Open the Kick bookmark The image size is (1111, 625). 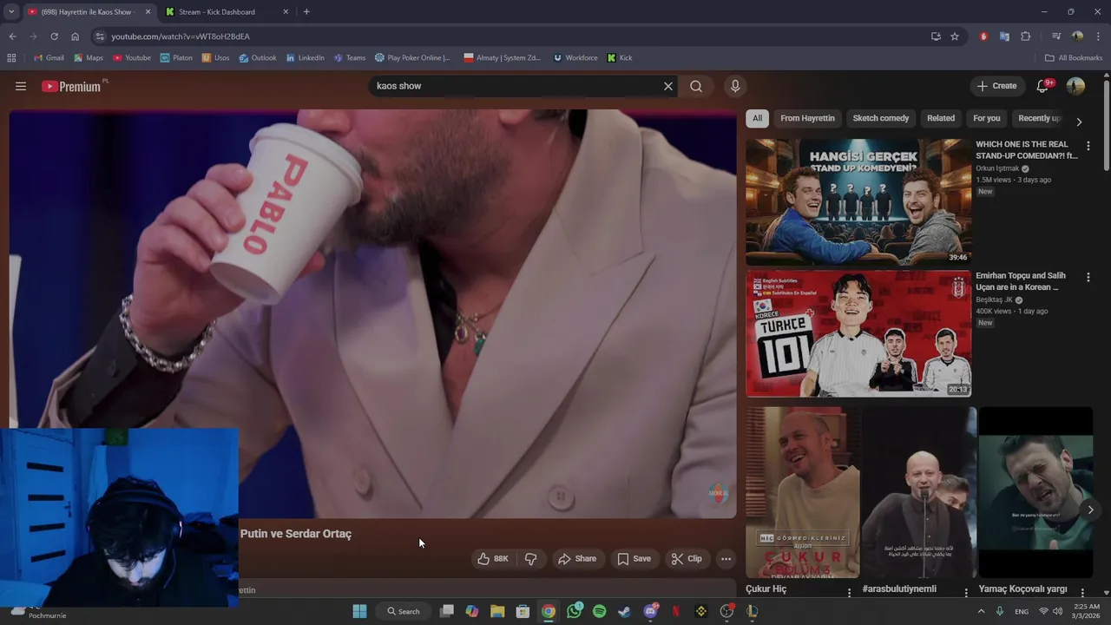pyautogui.click(x=619, y=58)
